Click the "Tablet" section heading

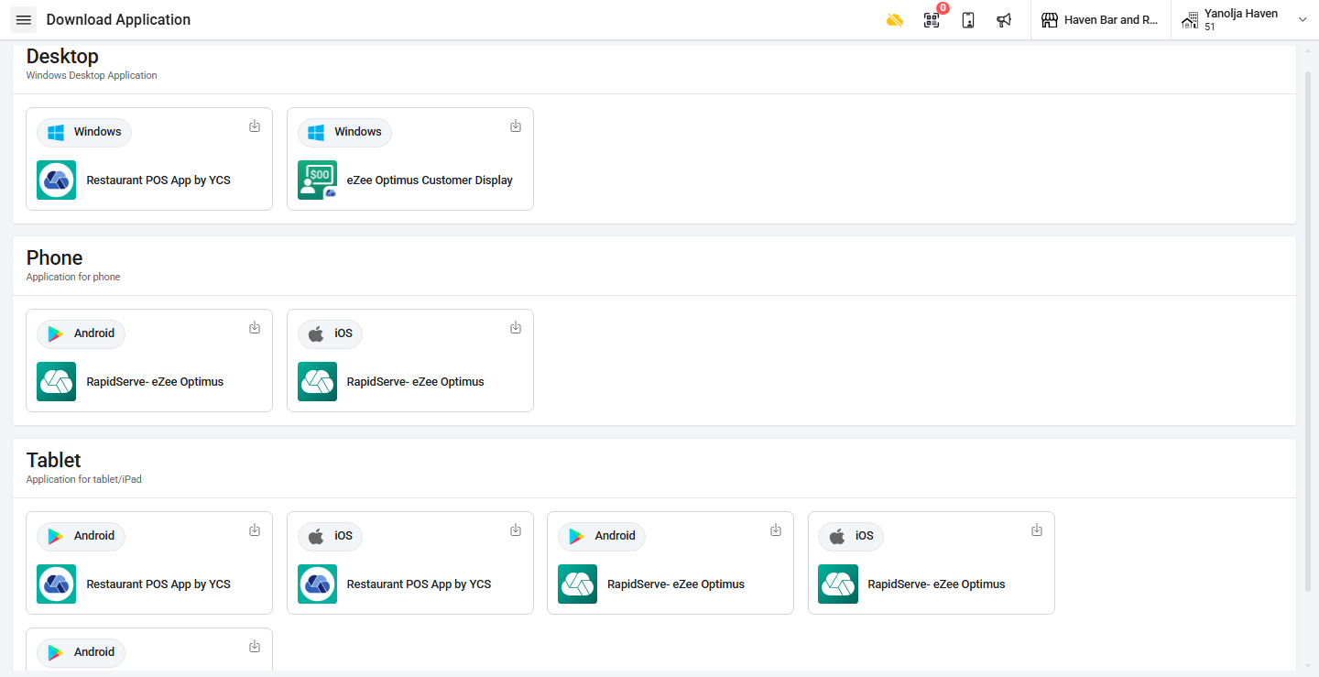click(53, 460)
